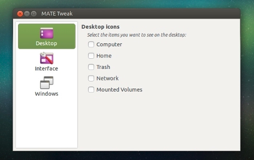Open the Interface wrench icon

tap(47, 58)
